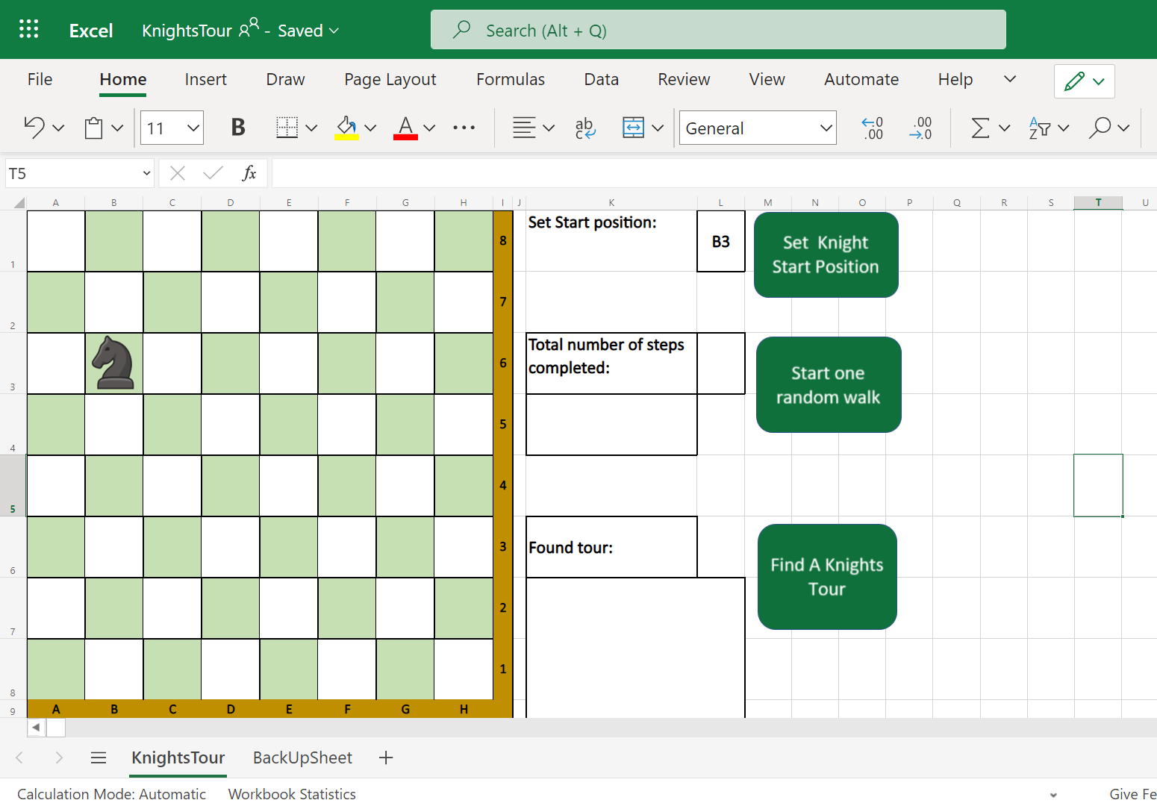Switch to the Automate tab

click(x=861, y=79)
